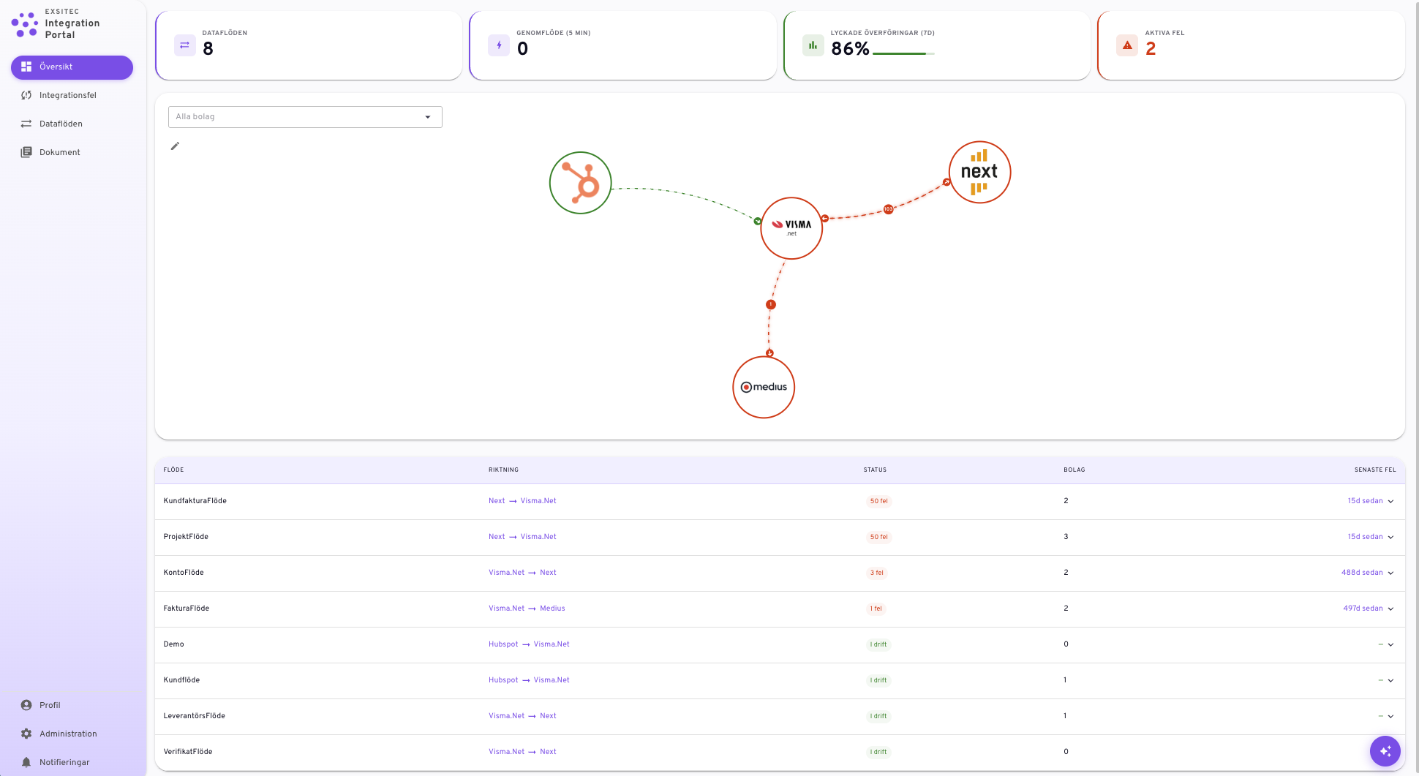The image size is (1419, 776).
Task: Click the Status column header
Action: (x=875, y=470)
